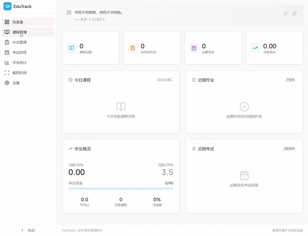The height and width of the screenshot is (236, 308).
Task: Open 课程管理 from the sidebar
Action: (x=21, y=32)
